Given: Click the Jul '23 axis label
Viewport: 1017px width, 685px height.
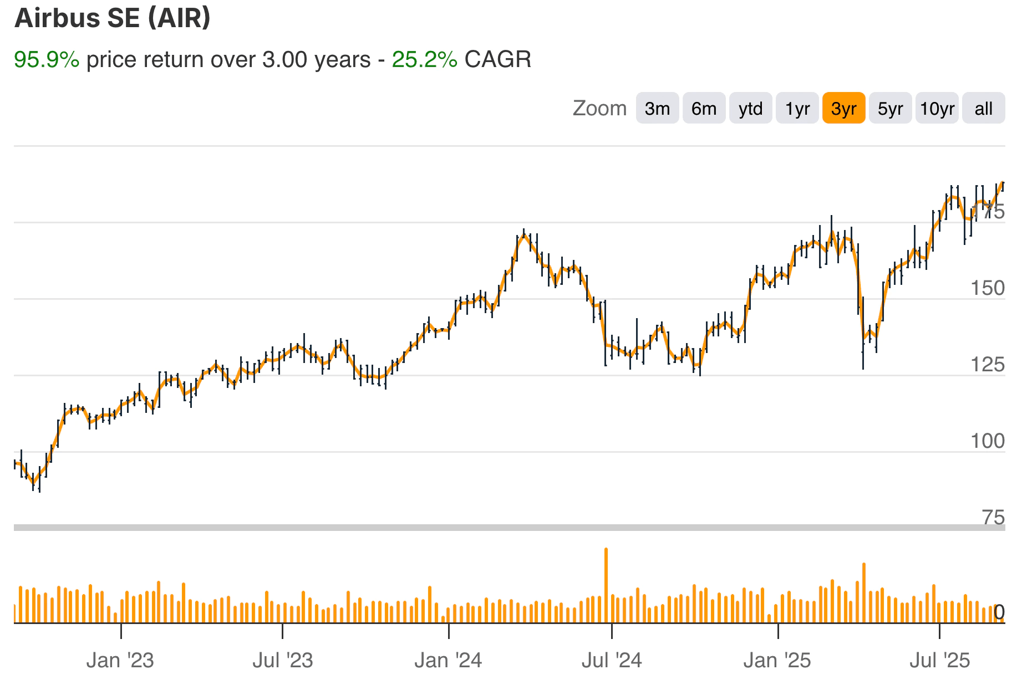Looking at the screenshot, I should coord(283,661).
